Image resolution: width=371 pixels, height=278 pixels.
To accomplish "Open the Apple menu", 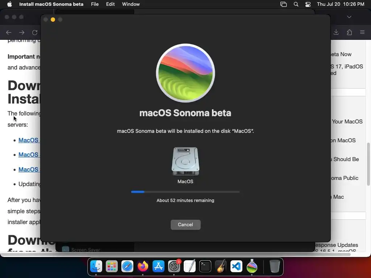I will pyautogui.click(x=9, y=4).
